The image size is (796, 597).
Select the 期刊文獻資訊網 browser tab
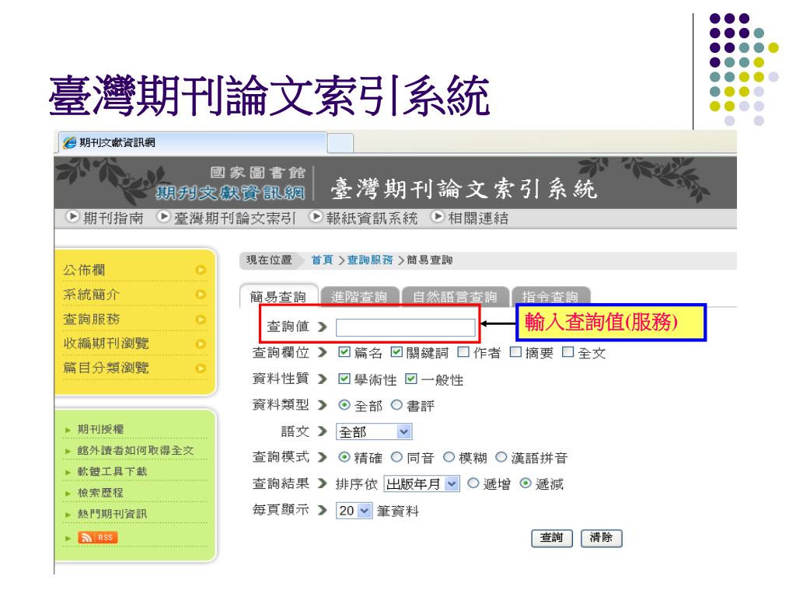click(192, 143)
